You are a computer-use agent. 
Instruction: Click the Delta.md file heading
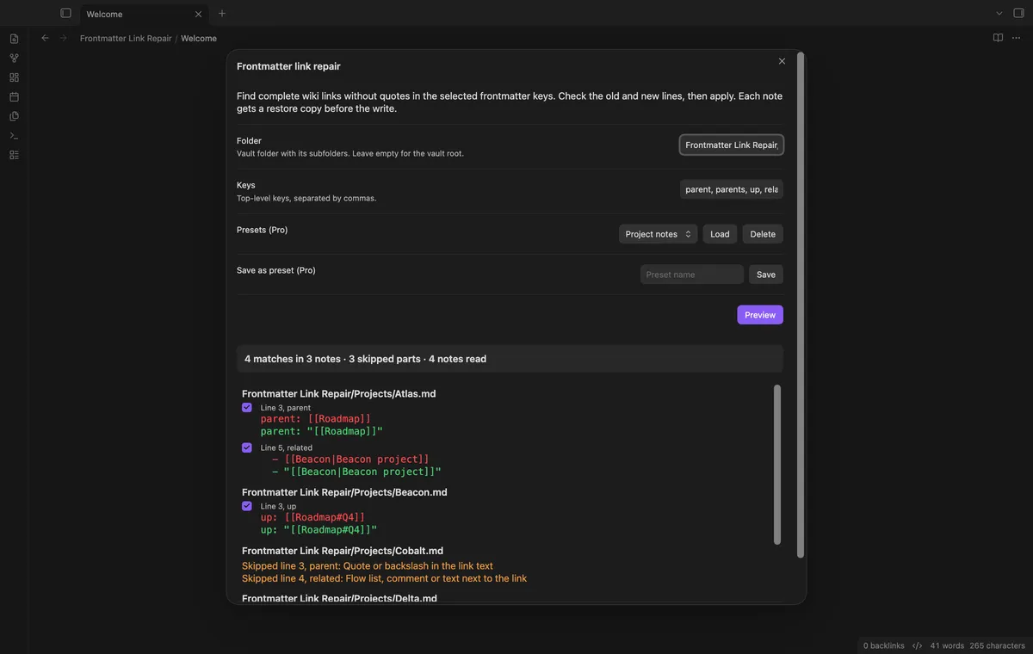pyautogui.click(x=339, y=598)
